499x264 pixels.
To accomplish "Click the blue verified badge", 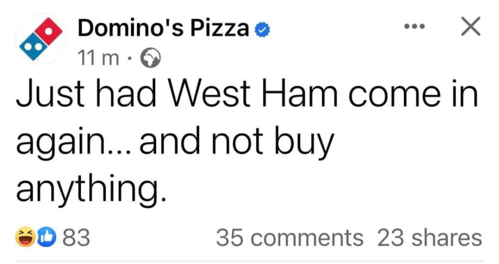I will [262, 31].
